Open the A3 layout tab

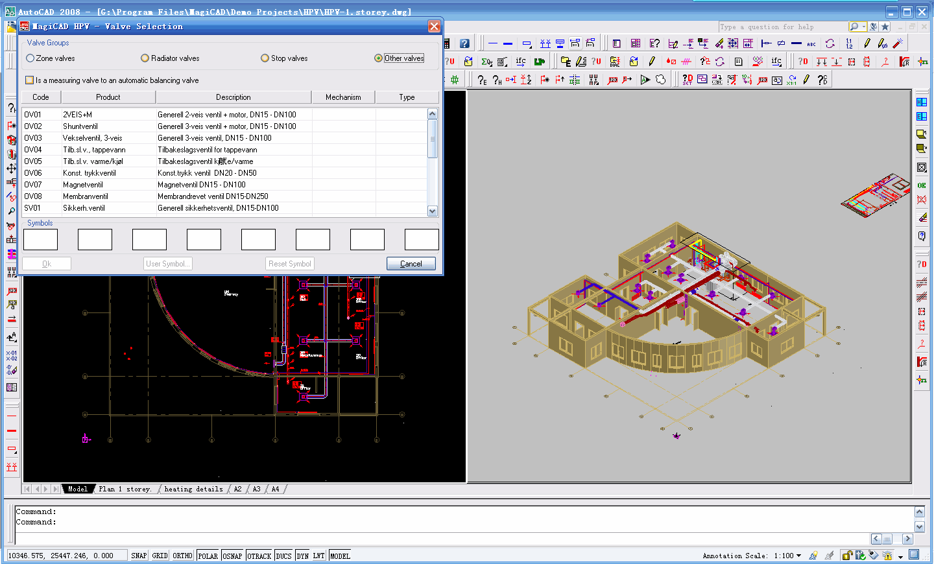pyautogui.click(x=256, y=489)
